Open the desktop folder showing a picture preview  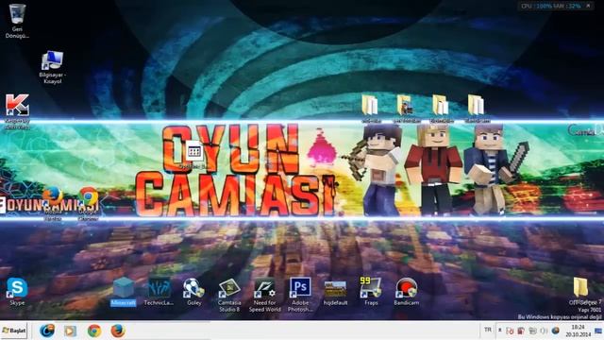tap(406, 109)
